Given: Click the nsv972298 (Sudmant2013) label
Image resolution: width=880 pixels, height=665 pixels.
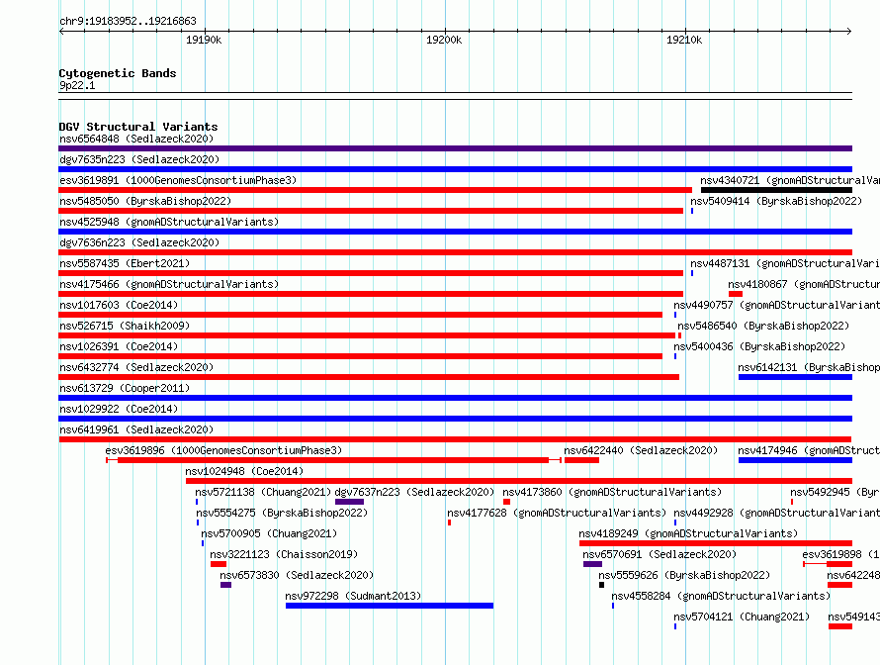Looking at the screenshot, I should point(353,596).
